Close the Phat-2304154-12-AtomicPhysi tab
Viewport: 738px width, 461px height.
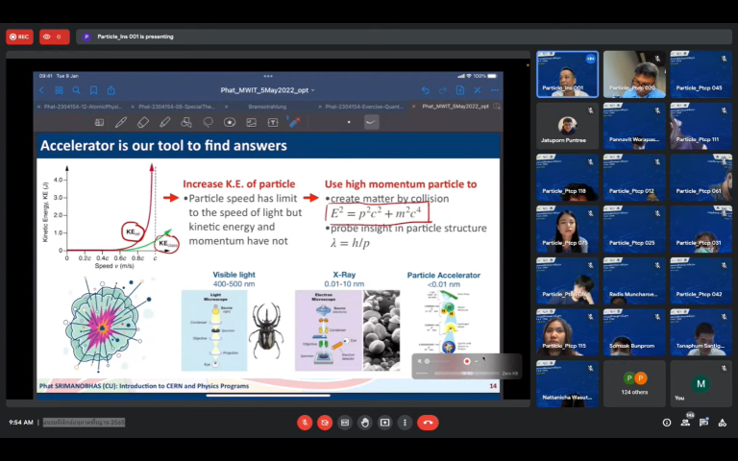38,107
